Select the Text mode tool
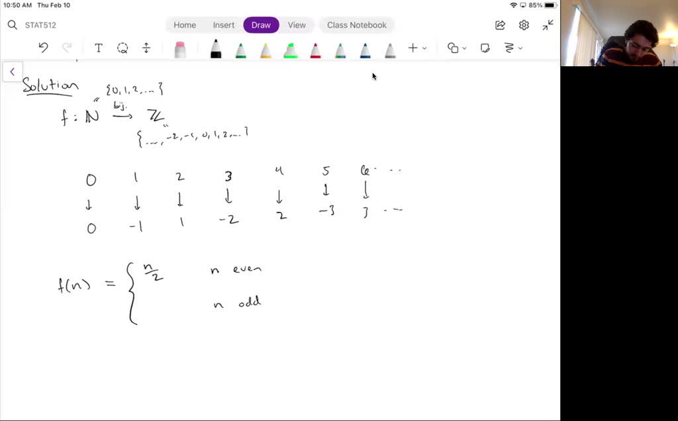 click(99, 48)
